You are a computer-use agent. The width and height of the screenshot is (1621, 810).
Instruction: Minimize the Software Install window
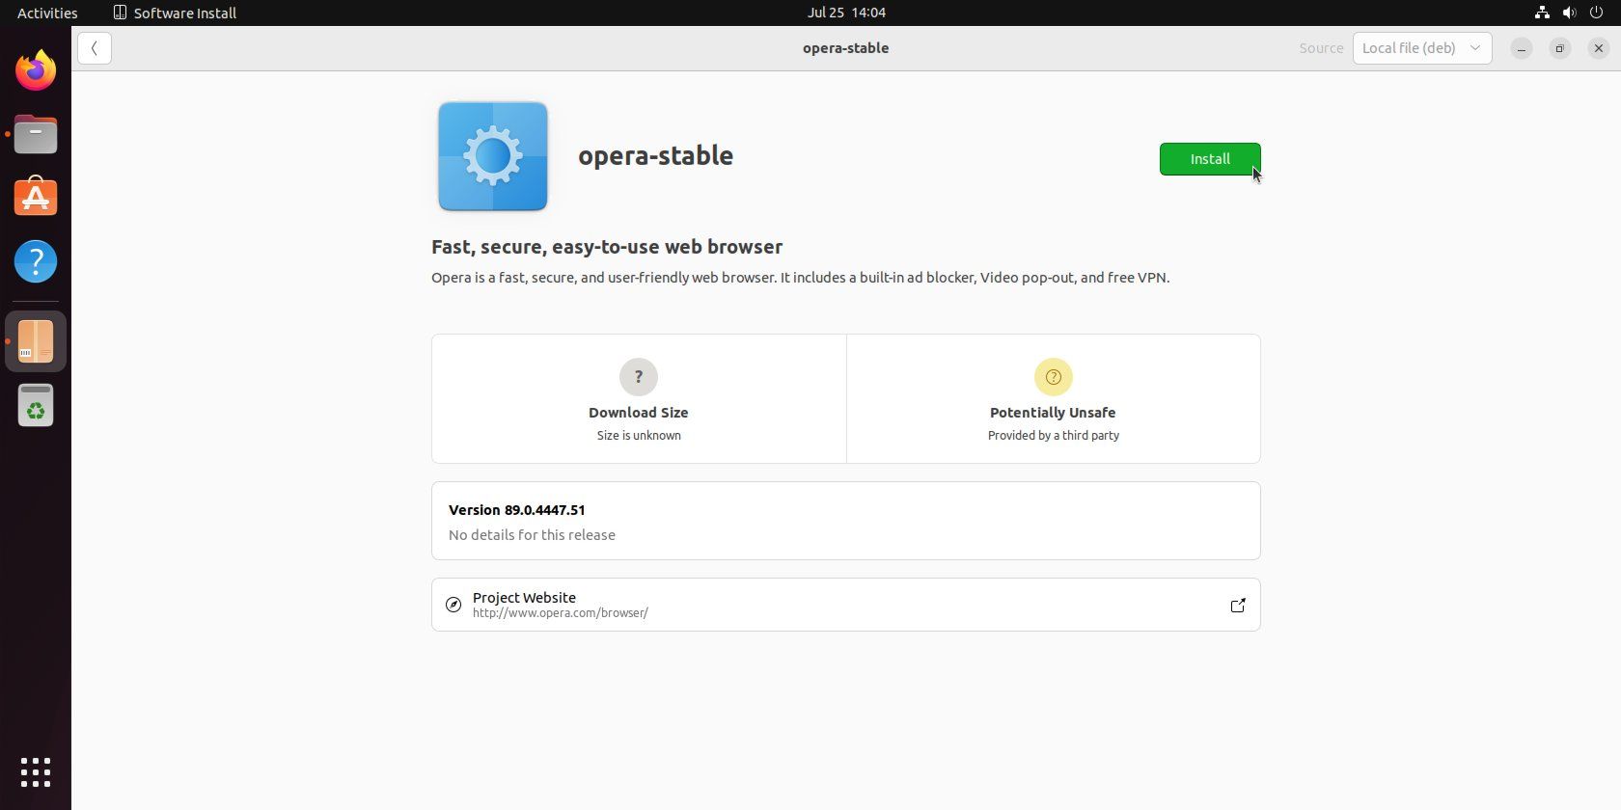1522,48
